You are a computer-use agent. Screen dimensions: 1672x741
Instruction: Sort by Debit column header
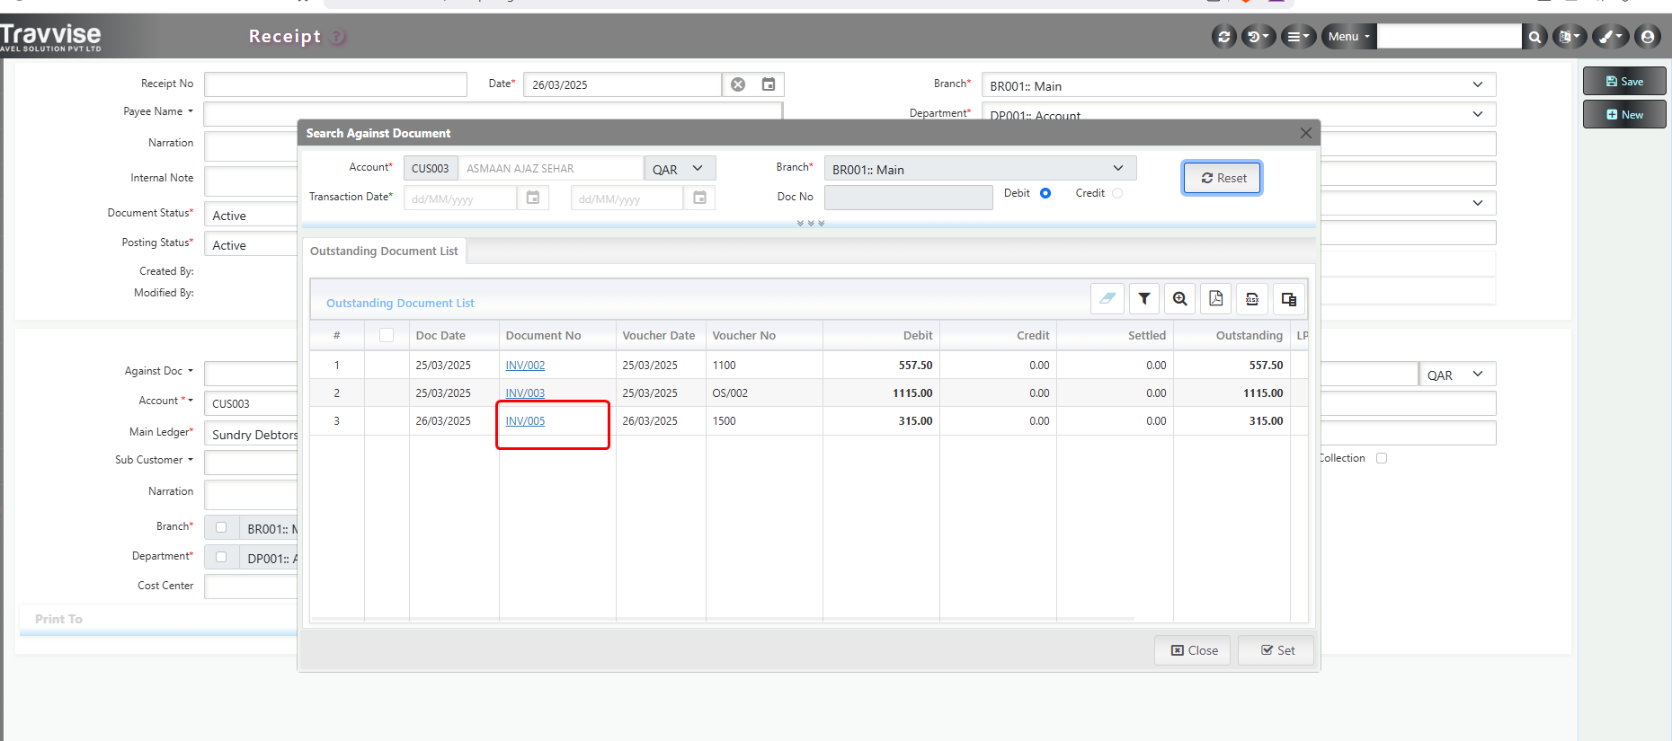click(x=918, y=335)
